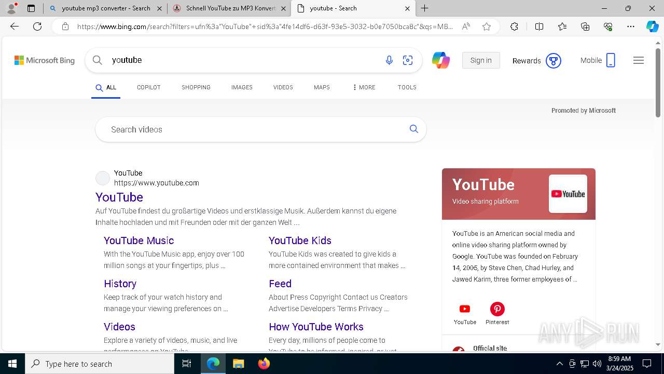Open the Bing hamburger menu
Screen dimensions: 664x374
pos(639,60)
